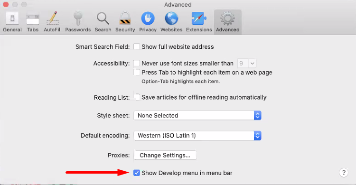Enable Press Tab to highlight each item
Viewport: 356px width, 185px height.
[136, 72]
